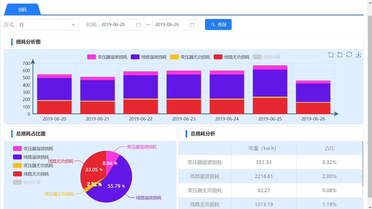This screenshot has height=209, width=372.
Task: Click the table's vertical scrollbar thumb
Action: [363, 164]
